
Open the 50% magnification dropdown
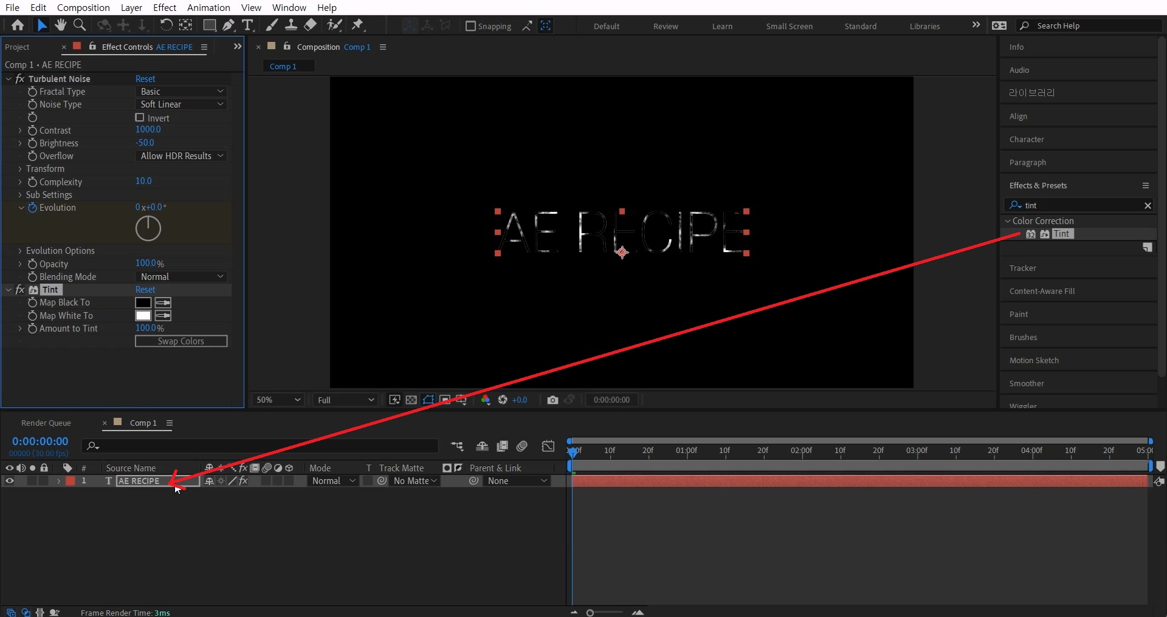click(278, 400)
